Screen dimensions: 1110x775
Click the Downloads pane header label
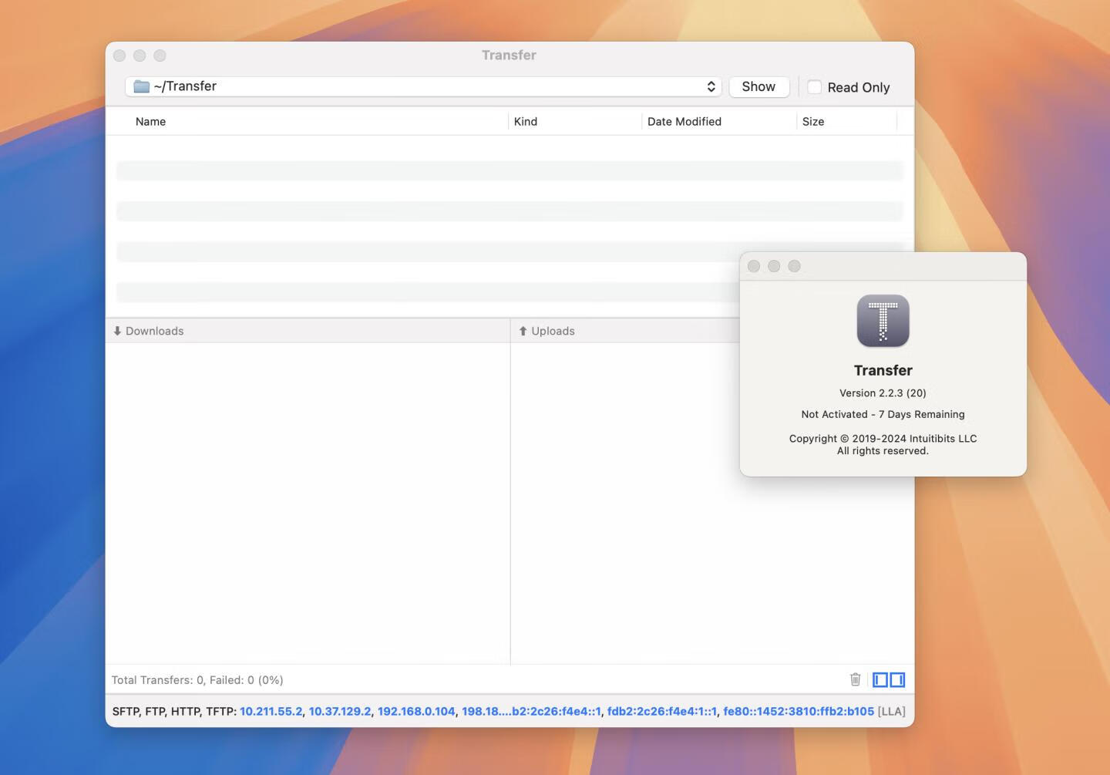click(154, 331)
